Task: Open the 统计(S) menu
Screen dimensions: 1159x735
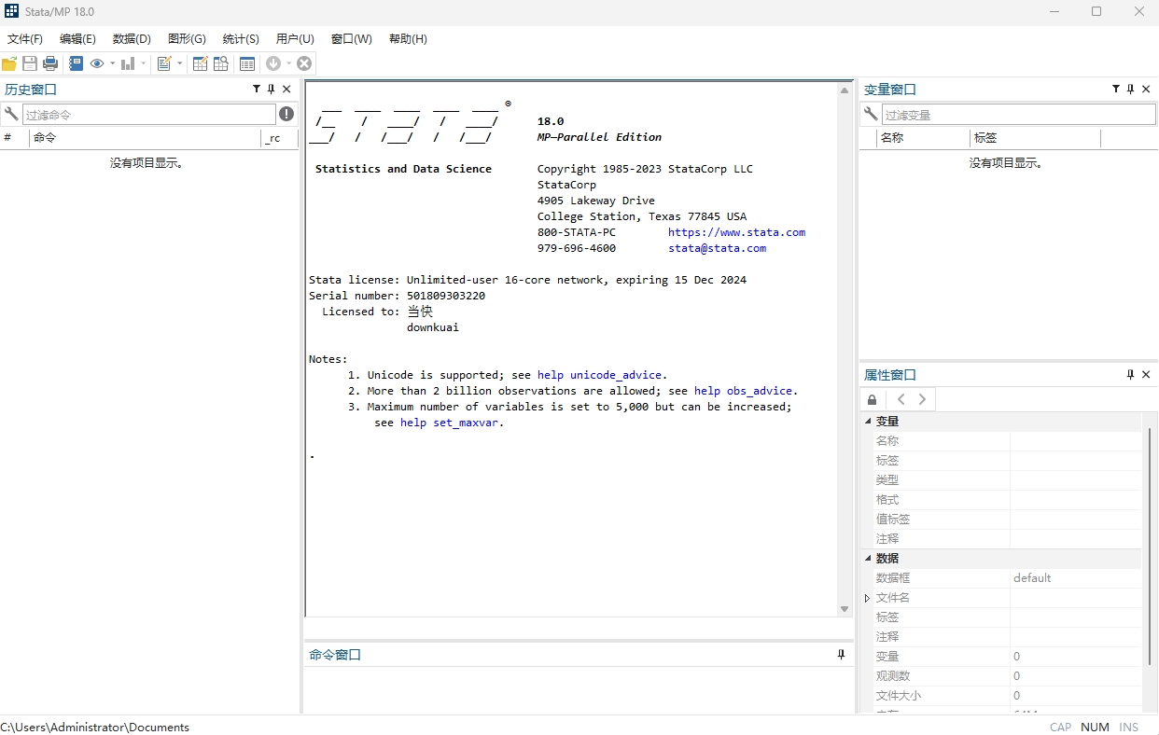Action: 241,39
